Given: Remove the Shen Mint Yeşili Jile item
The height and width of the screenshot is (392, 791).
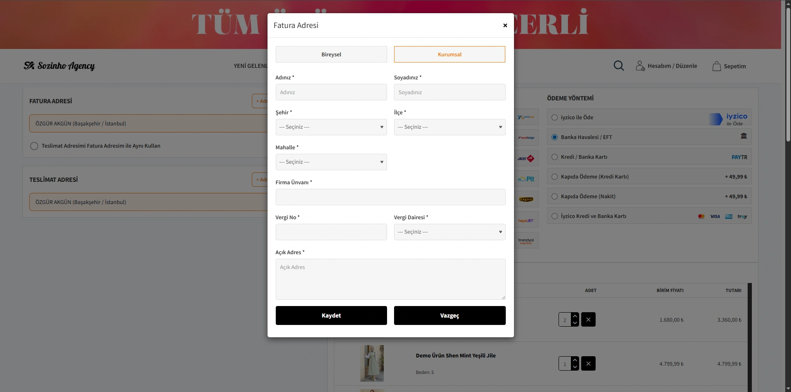Looking at the screenshot, I should coord(588,364).
